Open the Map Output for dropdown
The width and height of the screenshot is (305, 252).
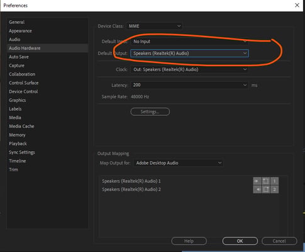point(178,163)
